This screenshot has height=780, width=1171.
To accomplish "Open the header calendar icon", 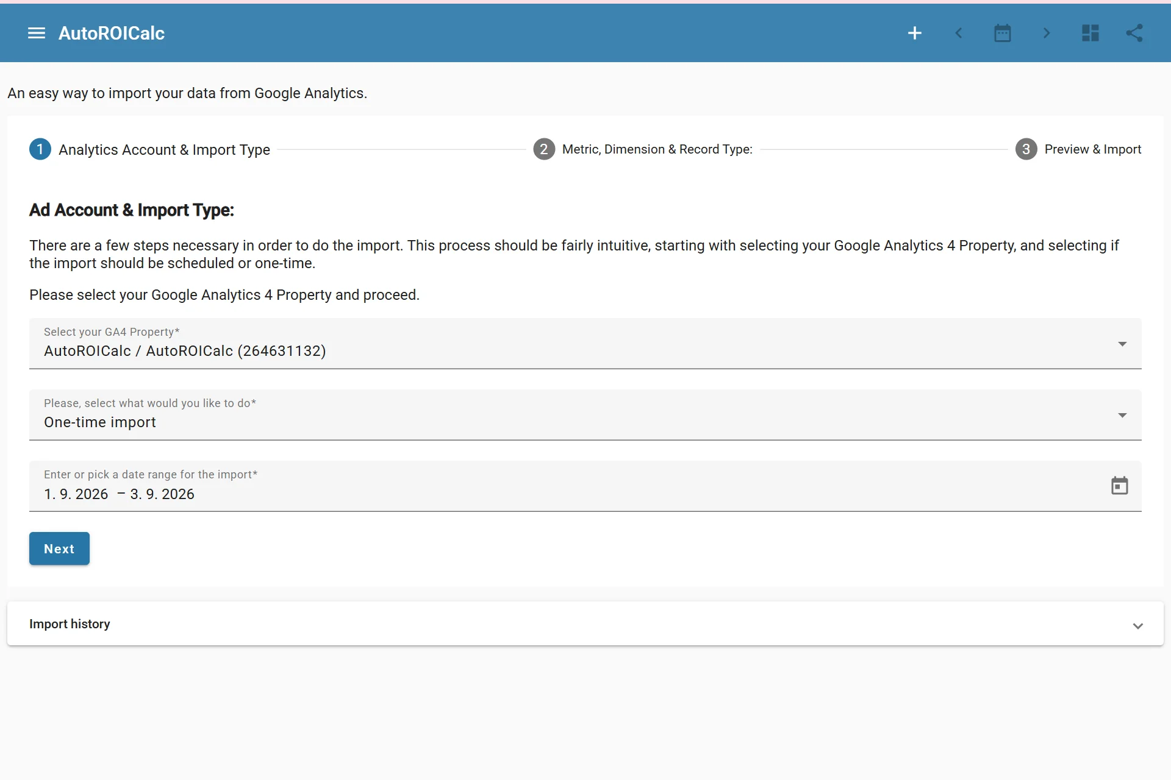I will pos(1003,33).
